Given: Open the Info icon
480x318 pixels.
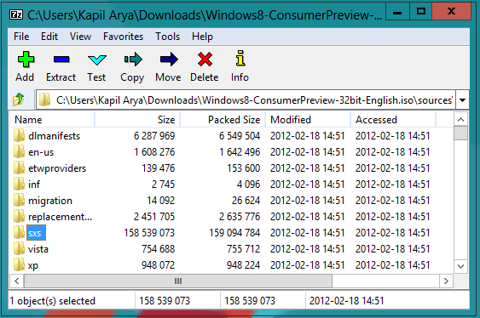Looking at the screenshot, I should pos(240,58).
